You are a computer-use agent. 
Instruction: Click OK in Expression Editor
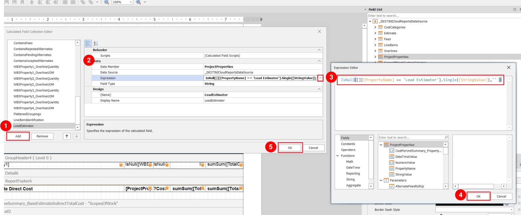pyautogui.click(x=478, y=196)
